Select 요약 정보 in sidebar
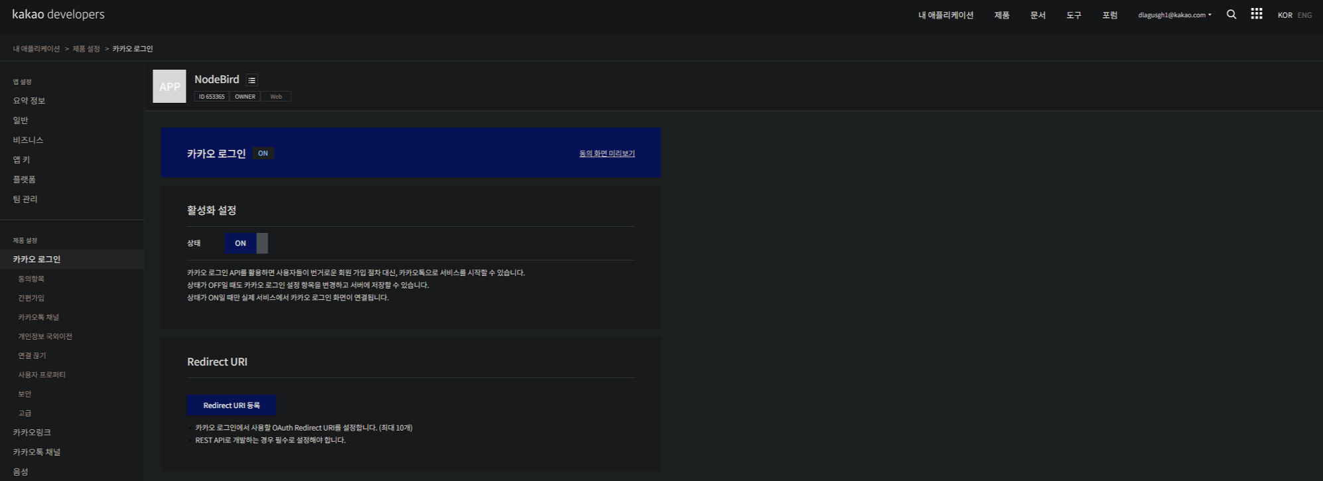The width and height of the screenshot is (1323, 481). coord(29,101)
